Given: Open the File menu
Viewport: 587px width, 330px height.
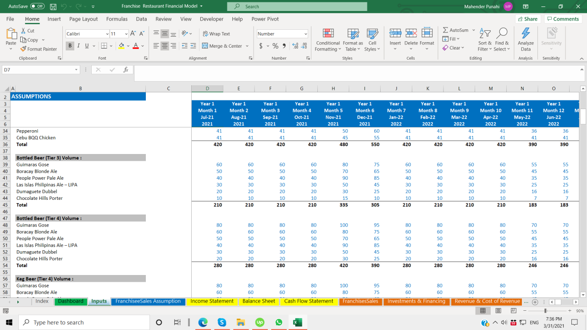Looking at the screenshot, I should pyautogui.click(x=10, y=19).
